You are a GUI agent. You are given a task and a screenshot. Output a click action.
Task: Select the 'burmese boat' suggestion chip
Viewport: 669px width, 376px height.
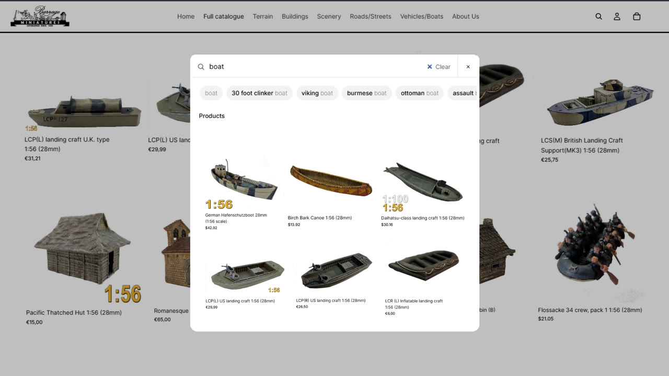(x=367, y=93)
